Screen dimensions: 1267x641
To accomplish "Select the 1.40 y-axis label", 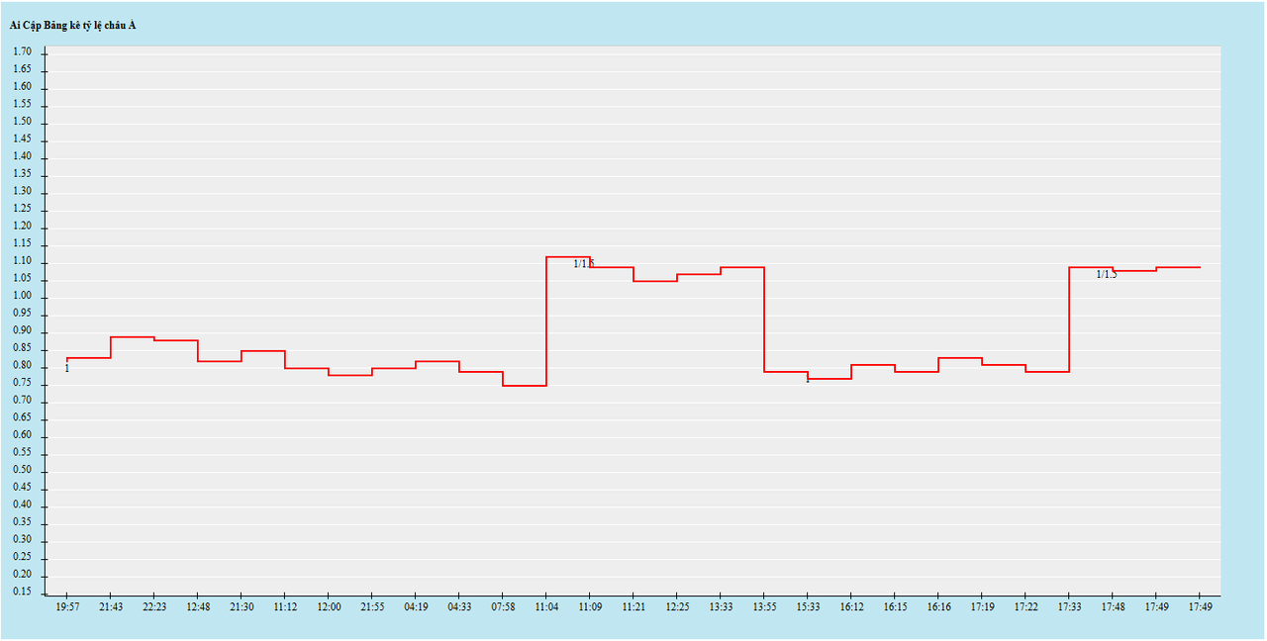I will (23, 156).
